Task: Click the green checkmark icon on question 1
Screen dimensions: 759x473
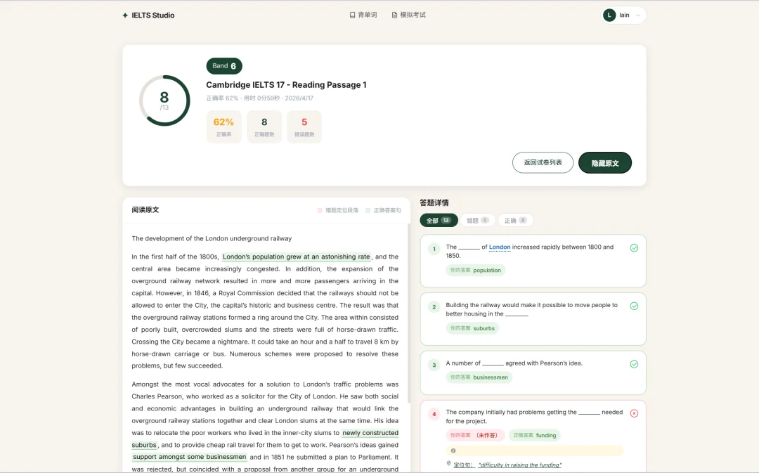Action: (x=634, y=248)
